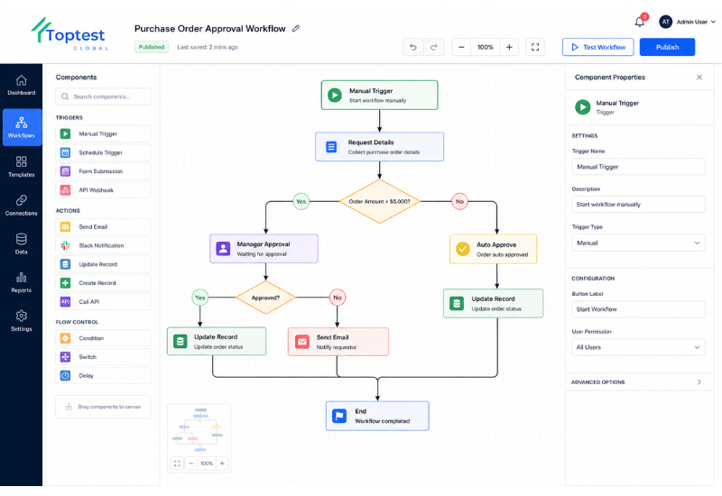The height and width of the screenshot is (496, 722).
Task: Pick the Call API component
Action: 103,302
